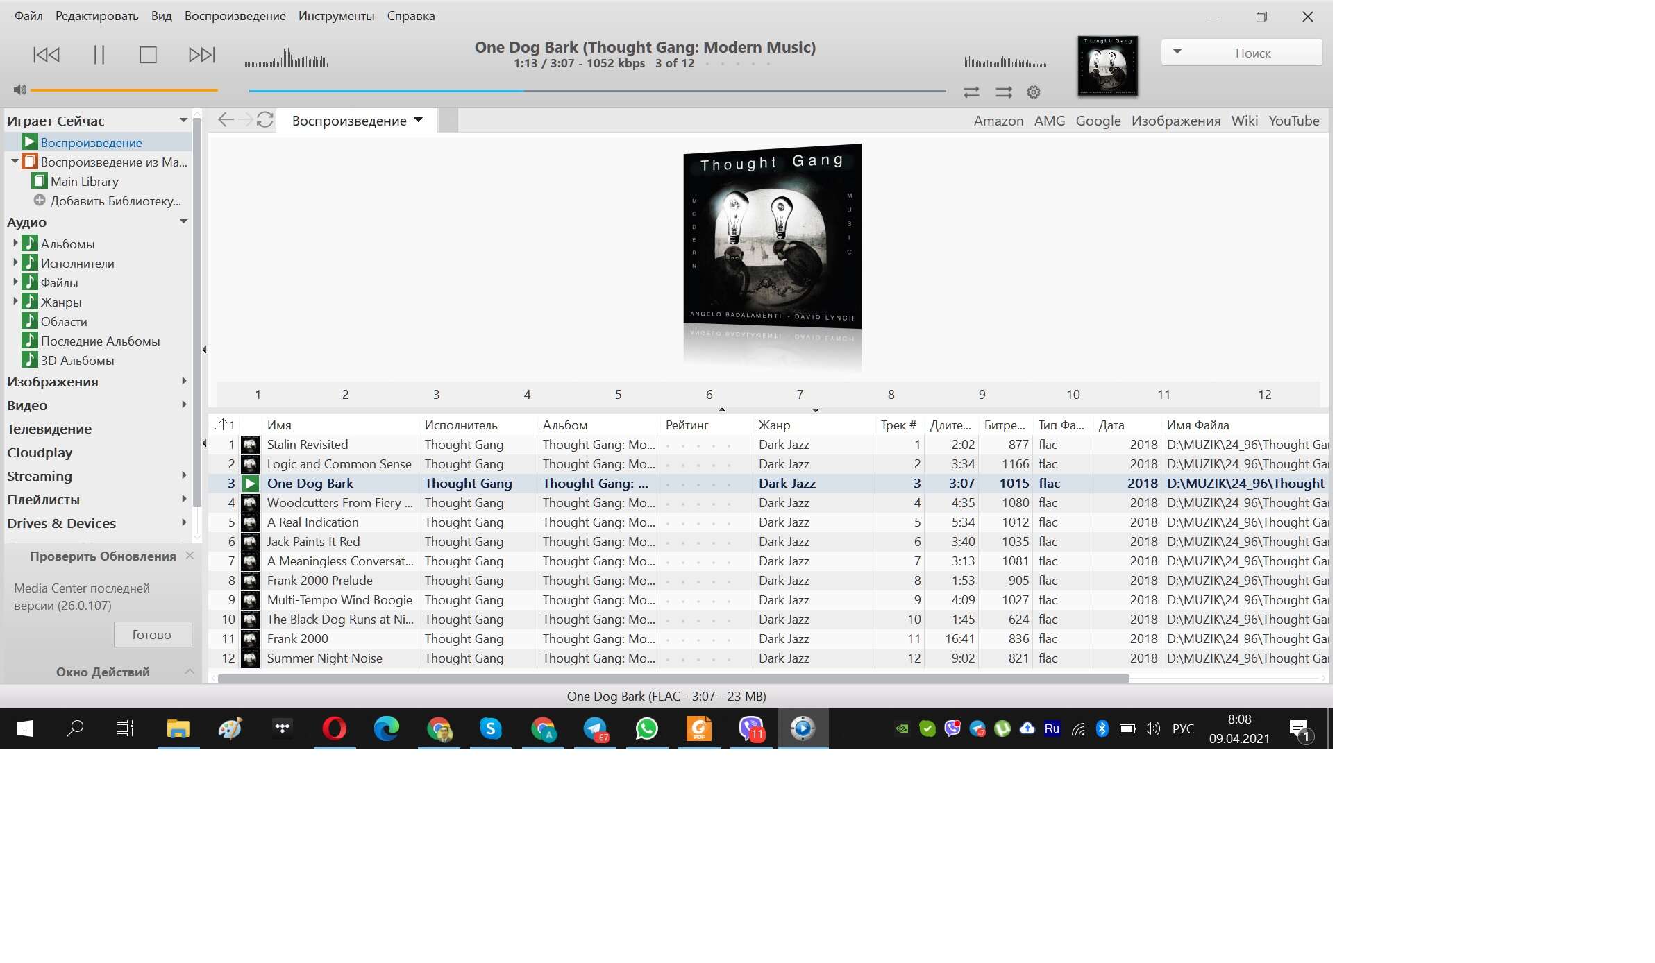Pause the playing track
Image resolution: width=1655 pixels, height=963 pixels.
[99, 55]
